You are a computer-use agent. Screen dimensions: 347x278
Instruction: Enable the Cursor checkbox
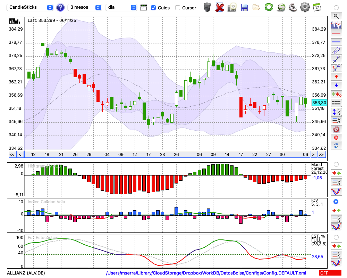coord(178,7)
